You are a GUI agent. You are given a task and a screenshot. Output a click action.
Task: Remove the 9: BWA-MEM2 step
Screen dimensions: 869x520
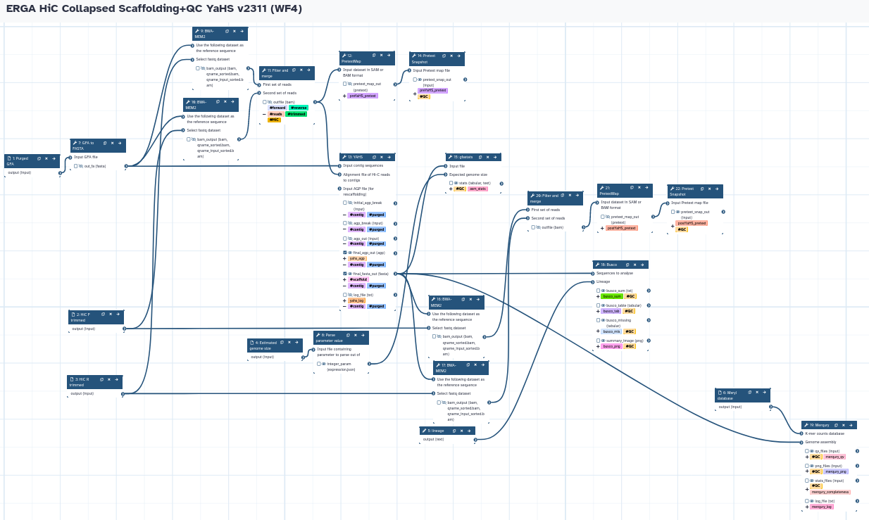click(235, 32)
